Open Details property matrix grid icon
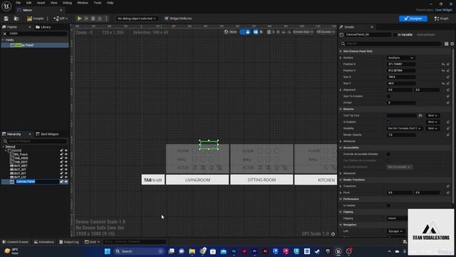This screenshot has height=257, width=456. (x=447, y=44)
